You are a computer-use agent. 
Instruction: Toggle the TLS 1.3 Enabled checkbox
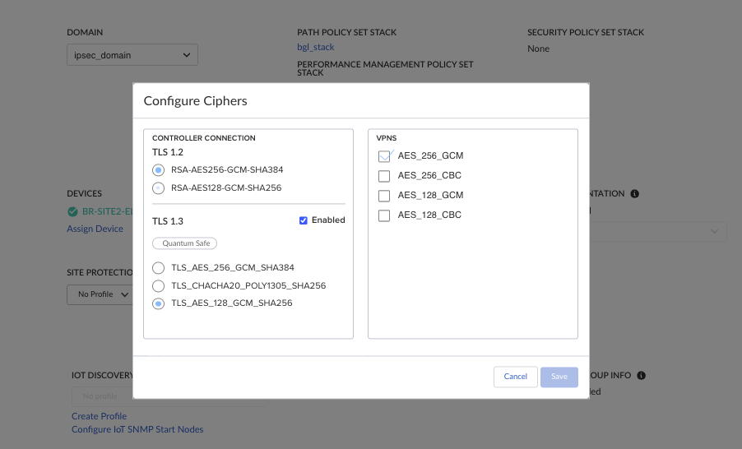coord(304,220)
